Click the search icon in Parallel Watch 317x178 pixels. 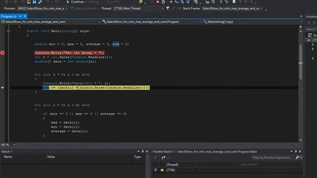[x=297, y=157]
